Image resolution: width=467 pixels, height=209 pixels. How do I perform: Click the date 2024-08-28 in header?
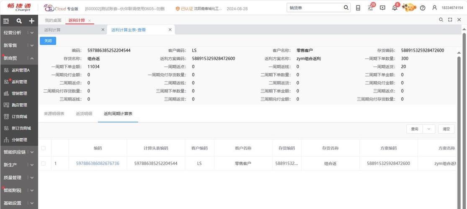point(237,9)
